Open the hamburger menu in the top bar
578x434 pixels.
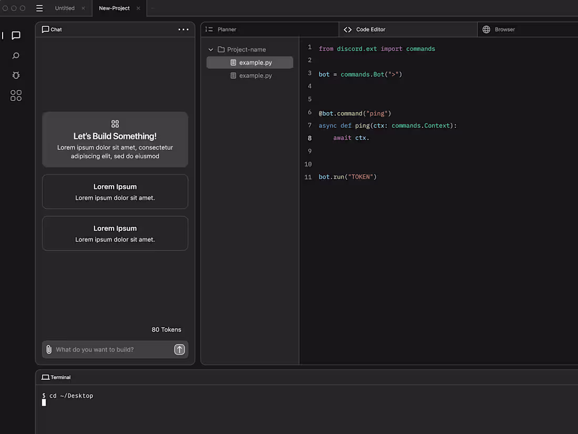coord(39,8)
